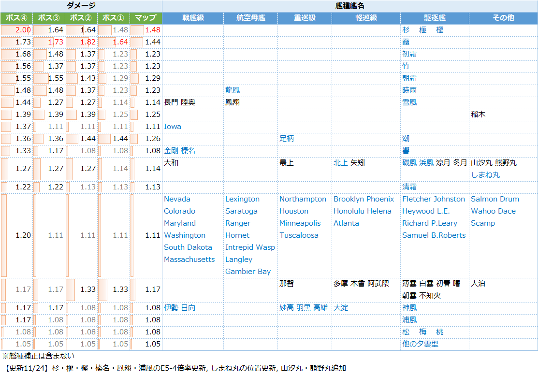The image size is (538, 375).
Task: Open the 足柄 heavy cruiser link
Action: pos(287,139)
